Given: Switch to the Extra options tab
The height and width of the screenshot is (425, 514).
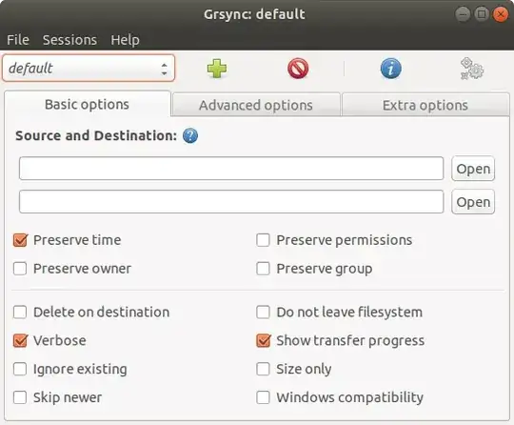Looking at the screenshot, I should click(x=425, y=106).
